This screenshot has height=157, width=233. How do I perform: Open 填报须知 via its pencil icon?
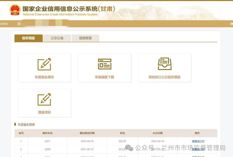(x=44, y=100)
